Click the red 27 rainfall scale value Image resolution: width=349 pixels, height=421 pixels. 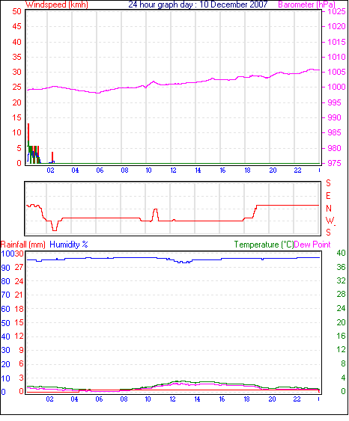(x=19, y=268)
